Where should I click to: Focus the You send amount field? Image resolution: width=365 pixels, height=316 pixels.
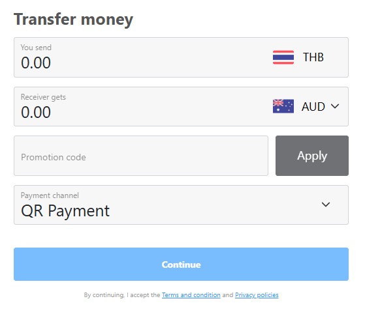point(181,57)
